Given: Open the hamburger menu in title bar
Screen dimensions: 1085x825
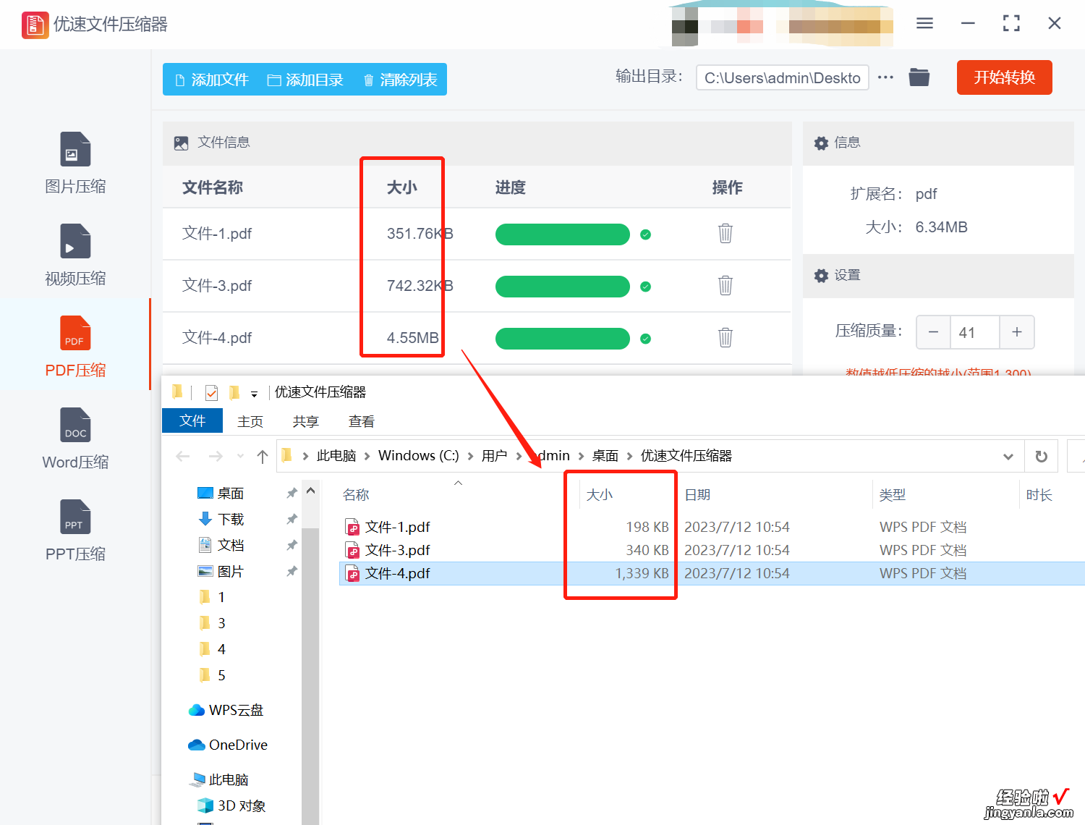Looking at the screenshot, I should pos(924,23).
